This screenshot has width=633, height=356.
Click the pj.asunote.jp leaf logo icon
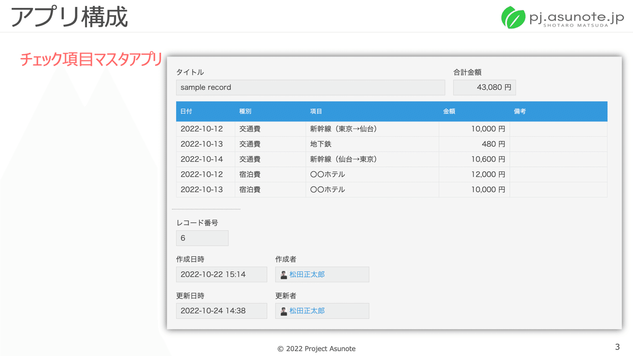(512, 17)
